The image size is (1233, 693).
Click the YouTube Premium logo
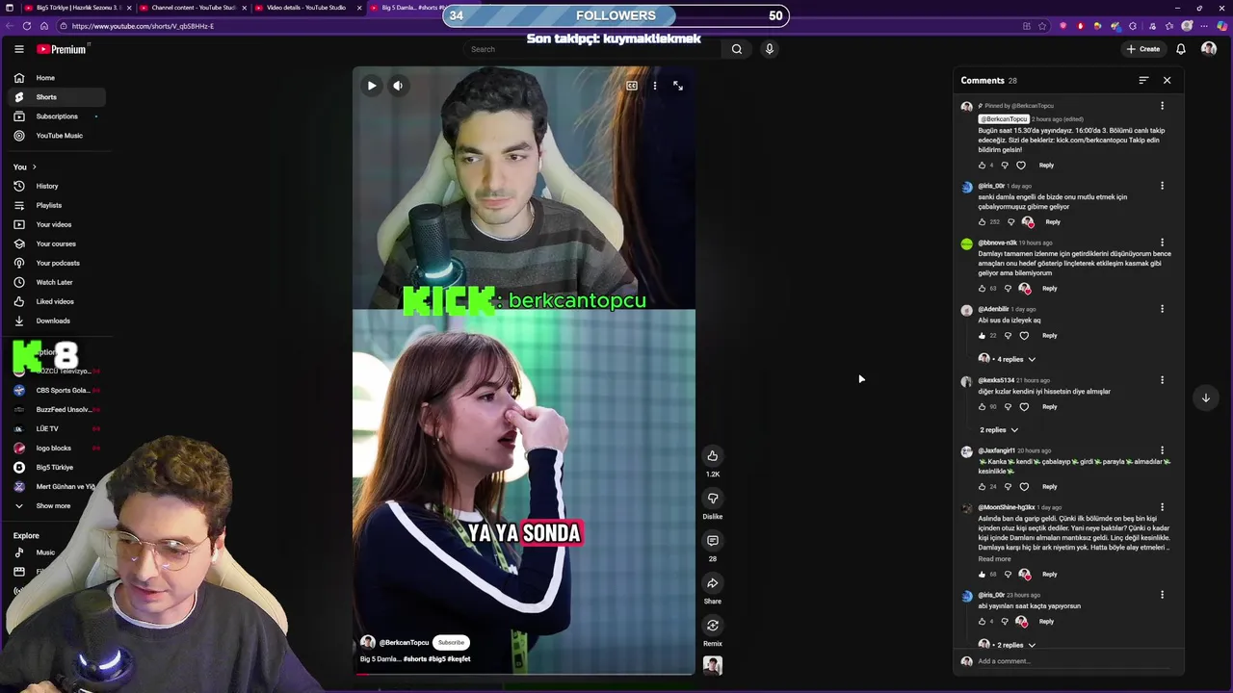(64, 49)
